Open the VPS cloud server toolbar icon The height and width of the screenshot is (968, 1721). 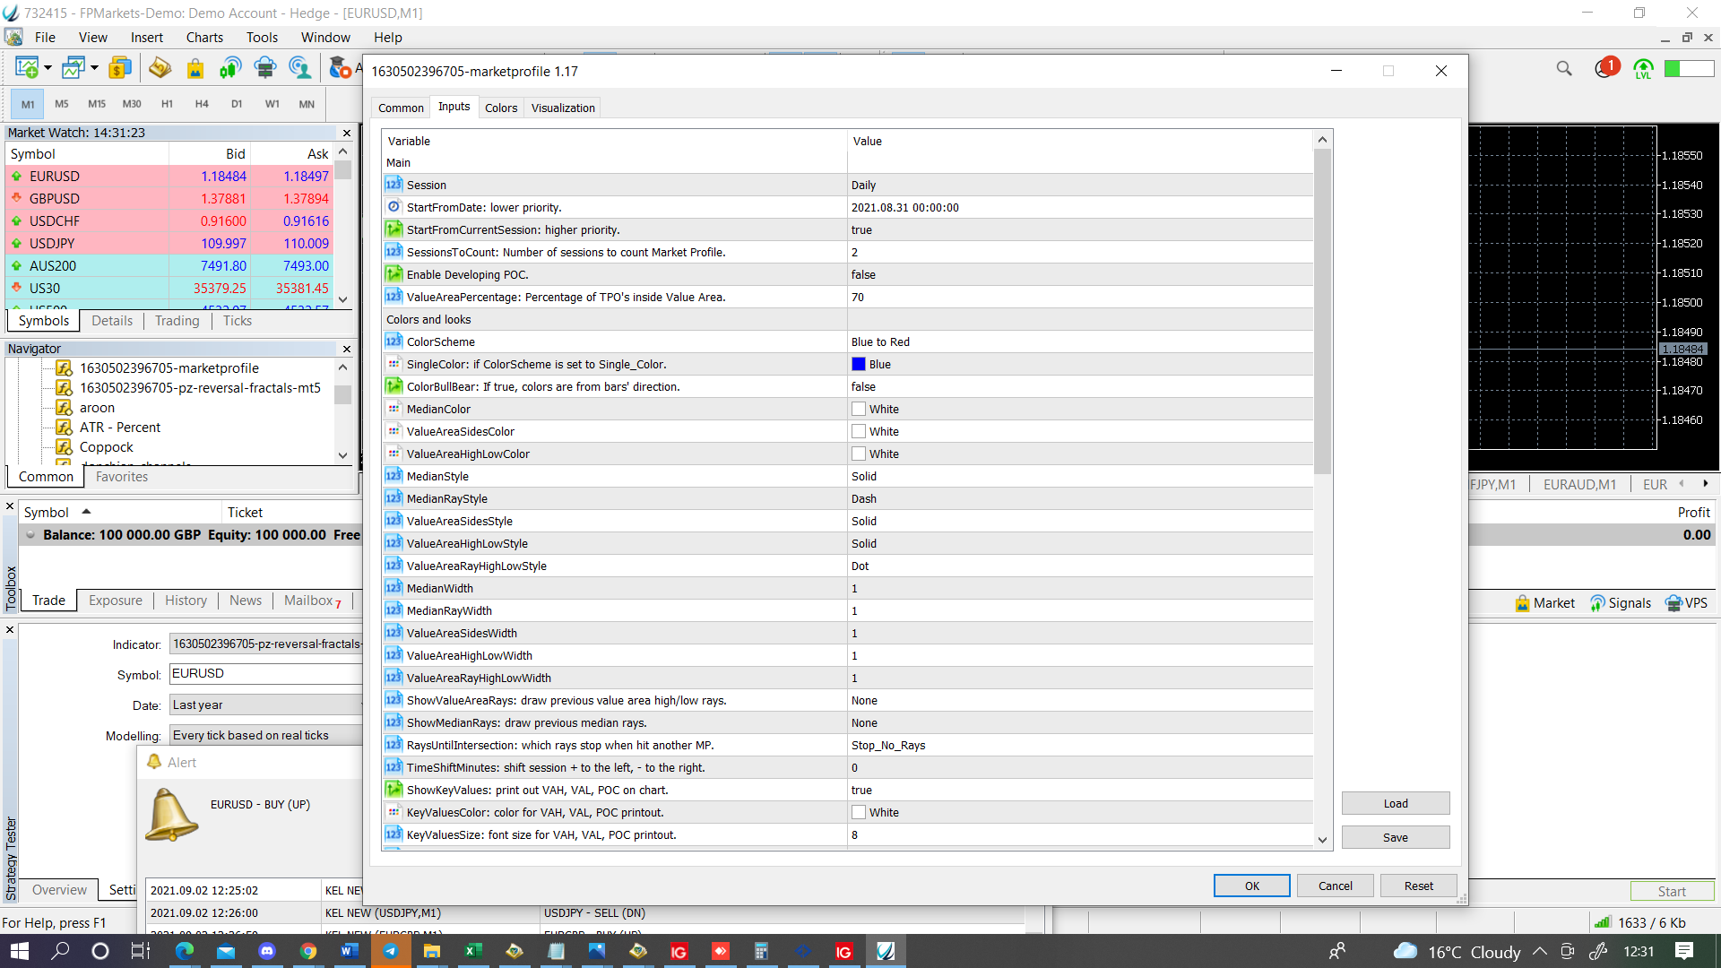click(265, 68)
